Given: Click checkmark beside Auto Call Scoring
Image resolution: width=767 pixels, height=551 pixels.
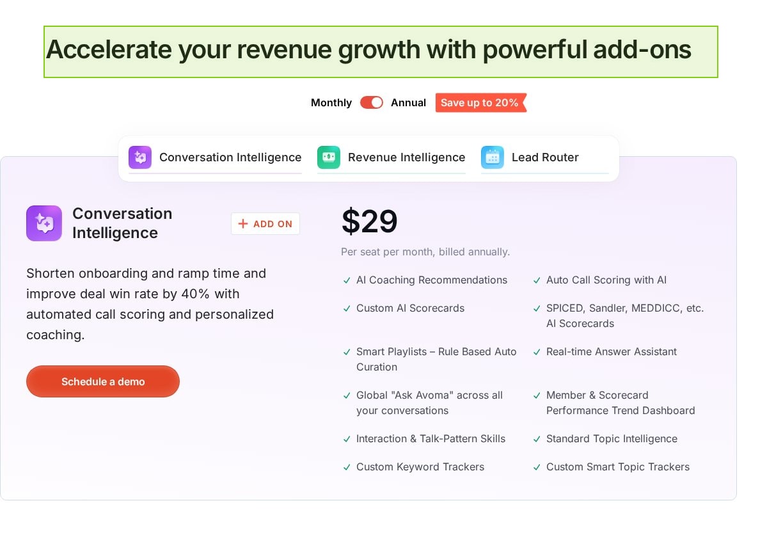Looking at the screenshot, I should point(537,280).
